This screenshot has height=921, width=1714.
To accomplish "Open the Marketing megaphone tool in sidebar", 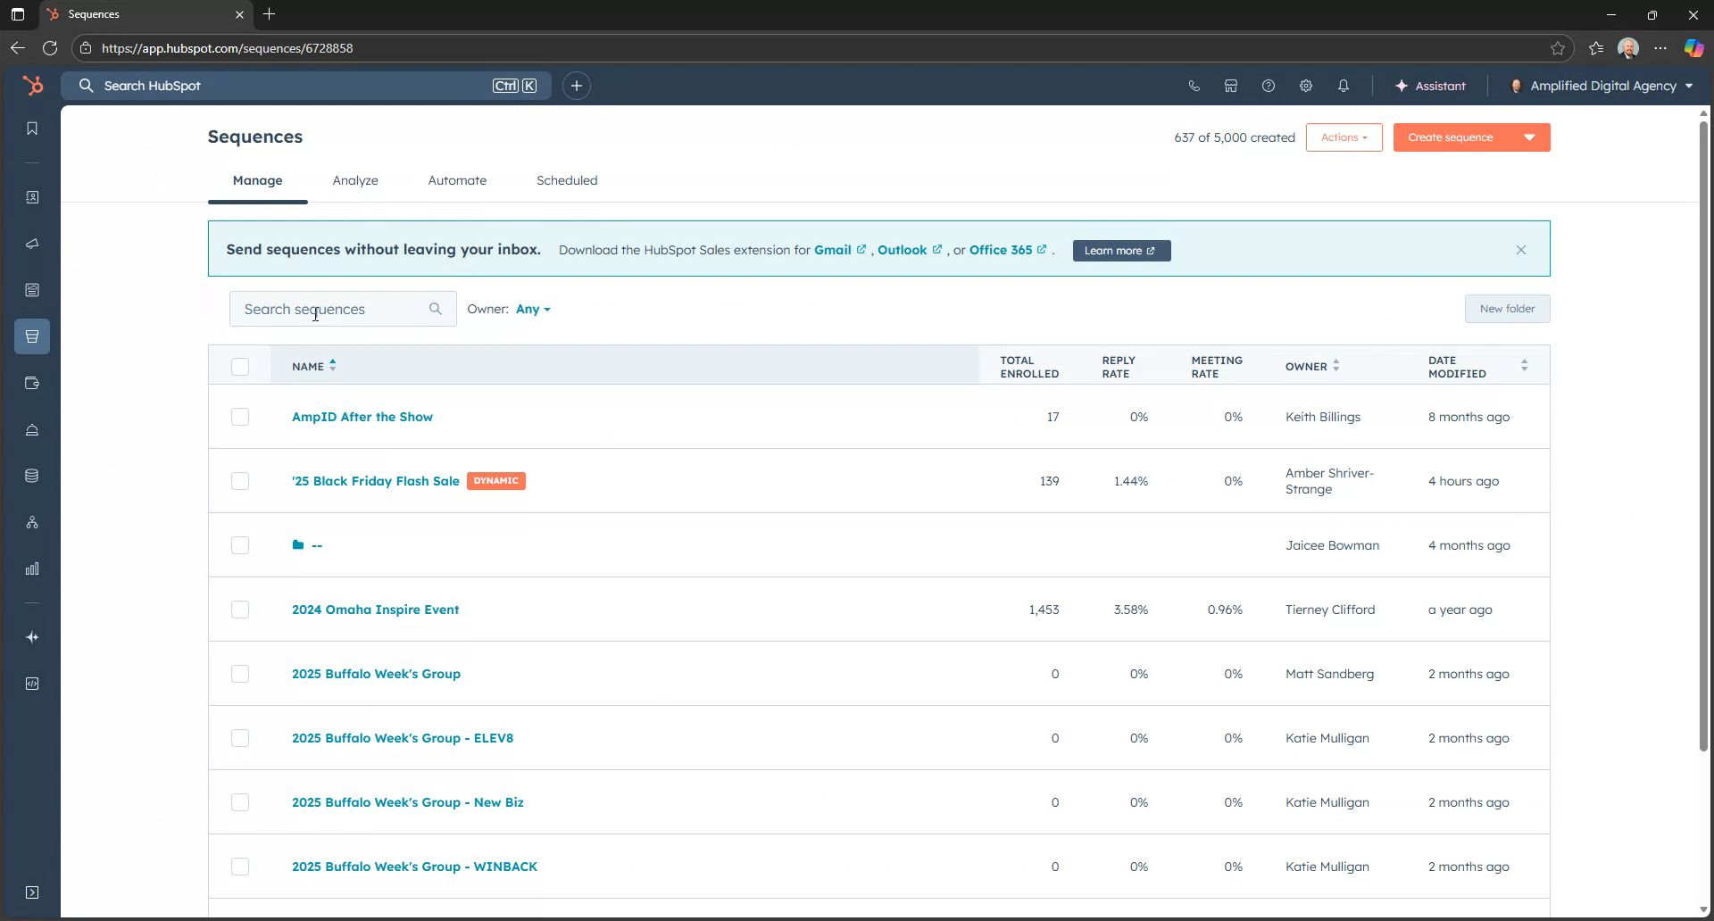I will coord(32,244).
